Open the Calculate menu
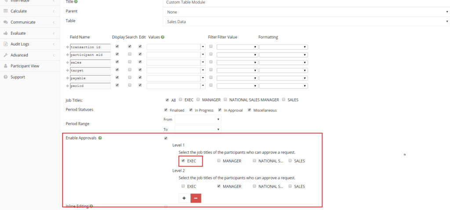 [29, 11]
